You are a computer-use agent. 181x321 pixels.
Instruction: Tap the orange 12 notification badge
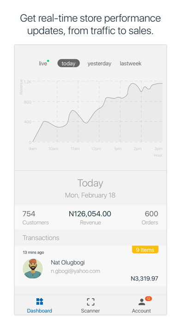pos(148,299)
